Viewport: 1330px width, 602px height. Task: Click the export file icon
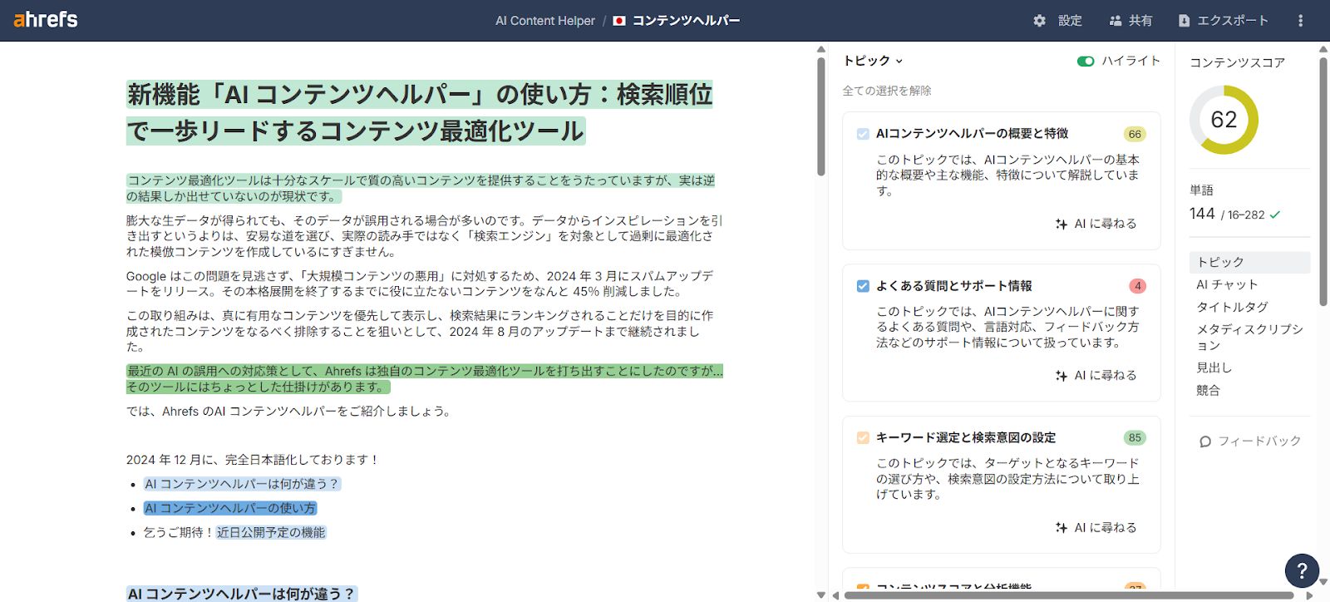coord(1184,21)
